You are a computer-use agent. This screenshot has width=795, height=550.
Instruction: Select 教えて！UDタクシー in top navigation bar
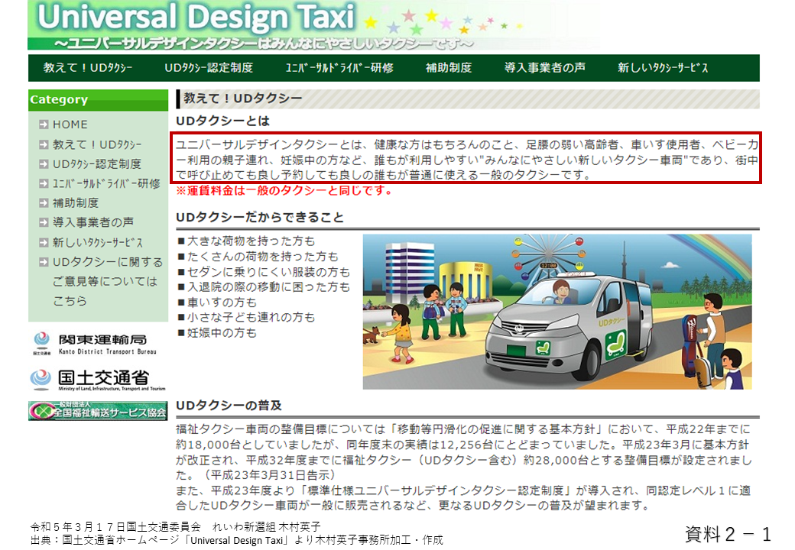click(88, 68)
